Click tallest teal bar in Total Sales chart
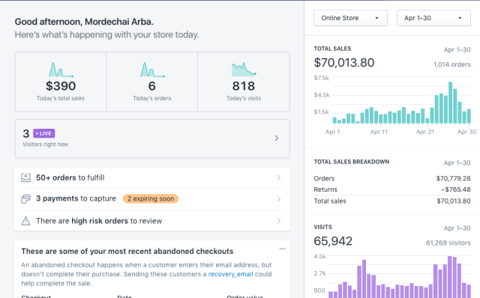480x298 pixels. point(450,103)
